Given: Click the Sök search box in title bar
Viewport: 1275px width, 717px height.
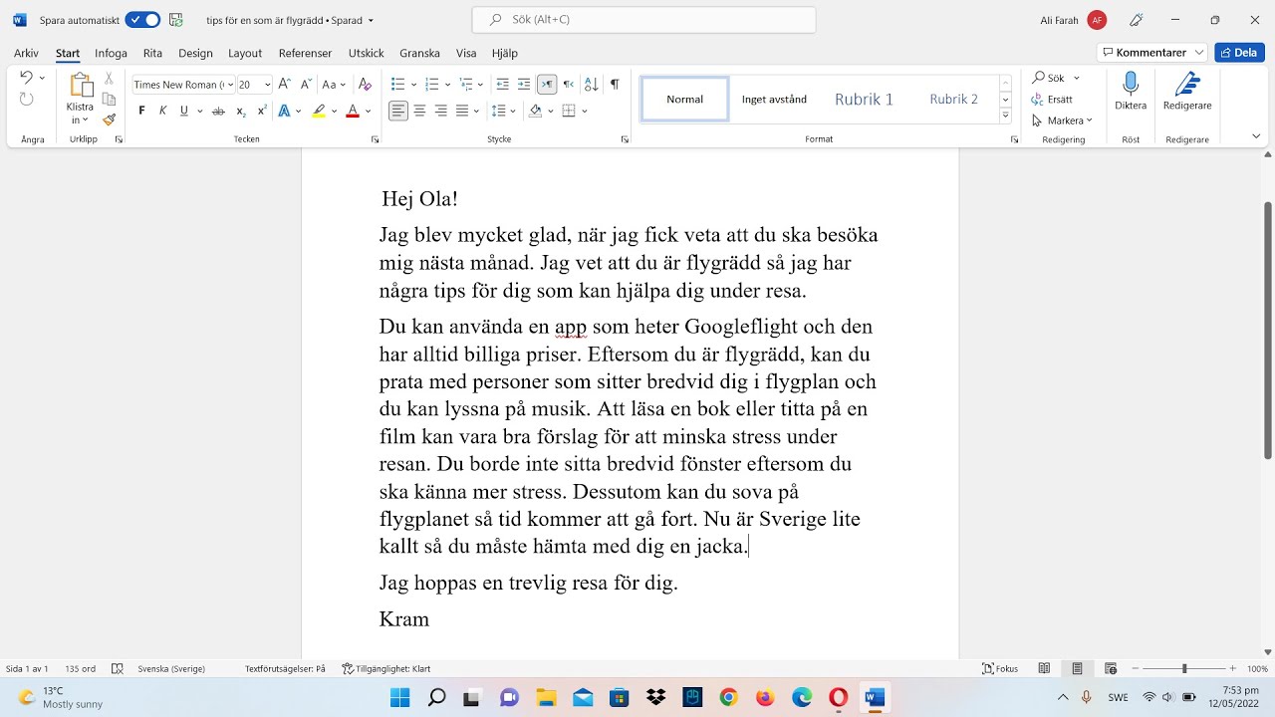Looking at the screenshot, I should pos(644,20).
